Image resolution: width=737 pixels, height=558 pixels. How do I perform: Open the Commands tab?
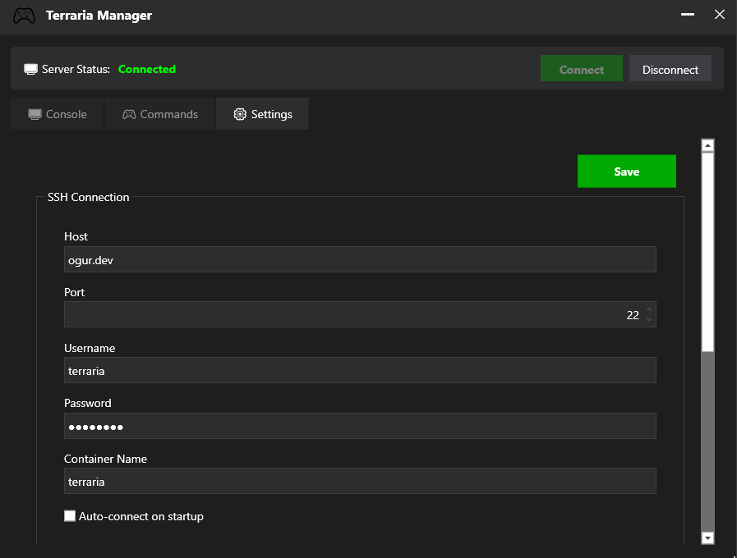pos(160,114)
